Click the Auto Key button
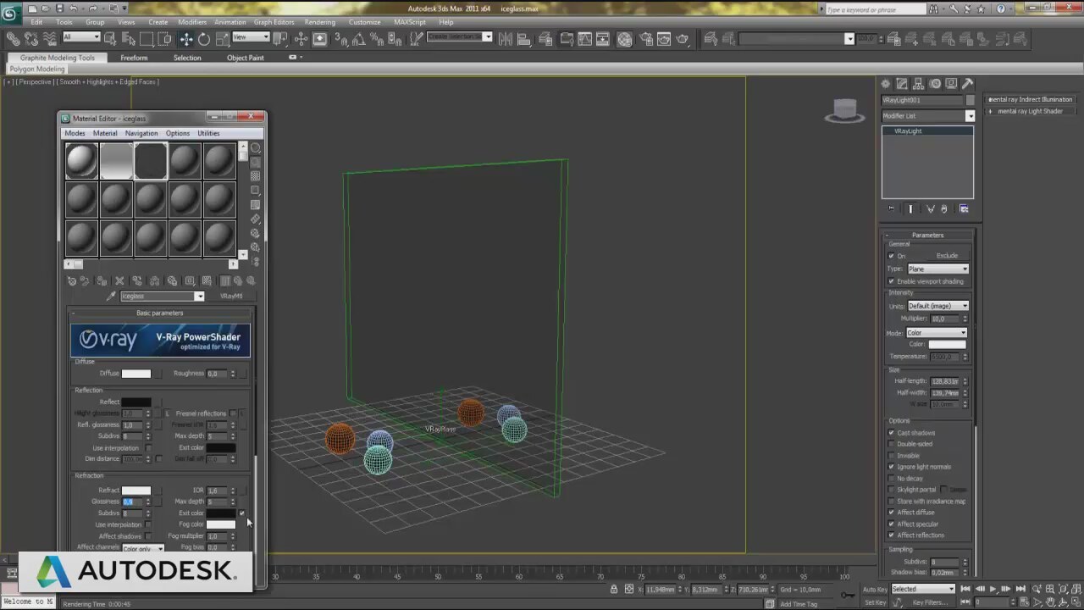Image resolution: width=1084 pixels, height=610 pixels. (x=874, y=589)
